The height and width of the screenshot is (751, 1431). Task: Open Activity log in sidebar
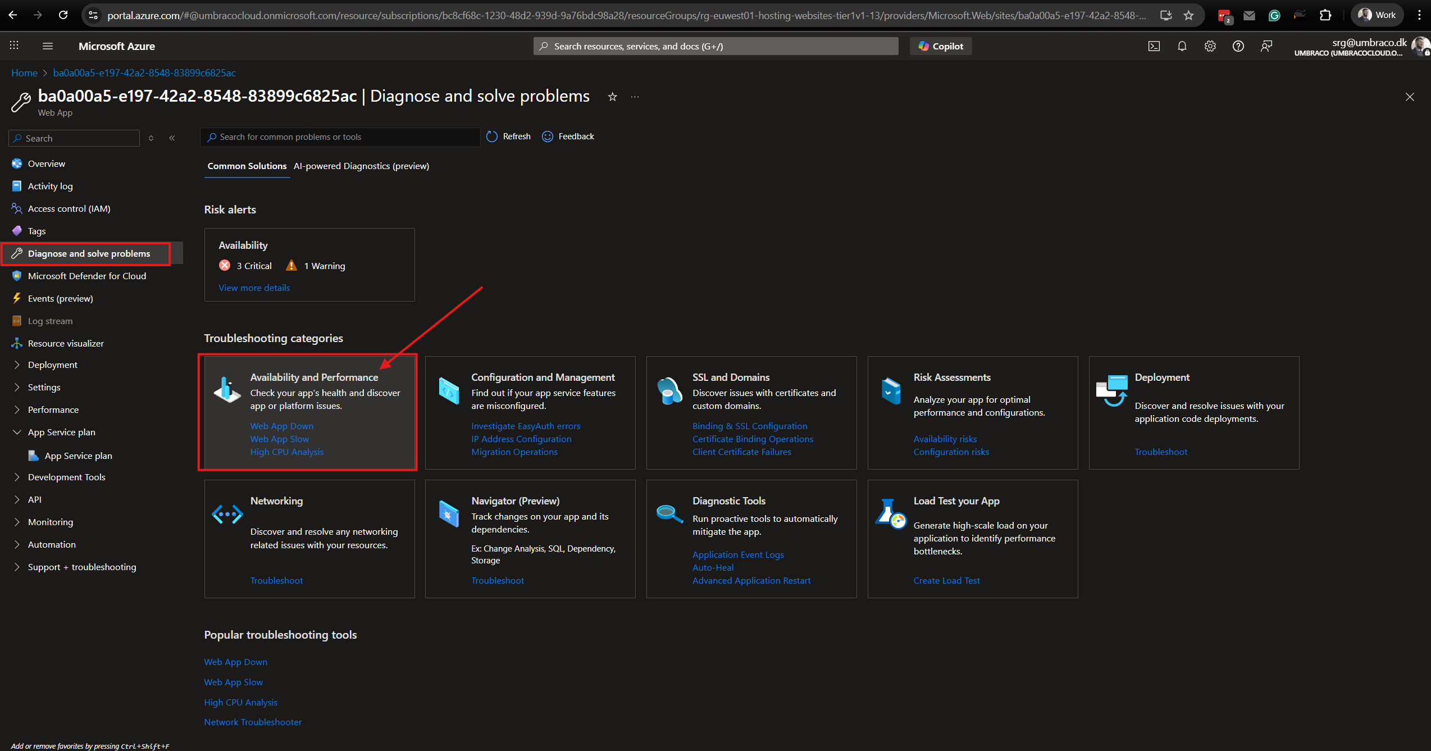click(x=50, y=186)
